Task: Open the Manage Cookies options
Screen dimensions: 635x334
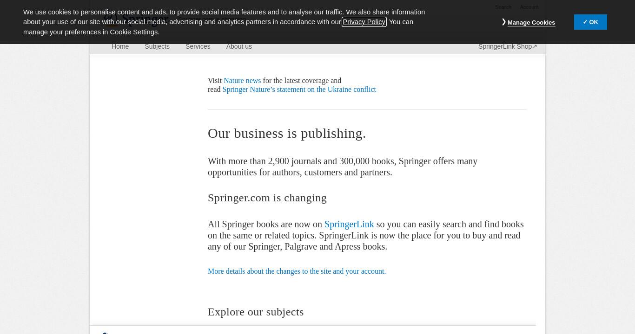Action: click(x=531, y=22)
